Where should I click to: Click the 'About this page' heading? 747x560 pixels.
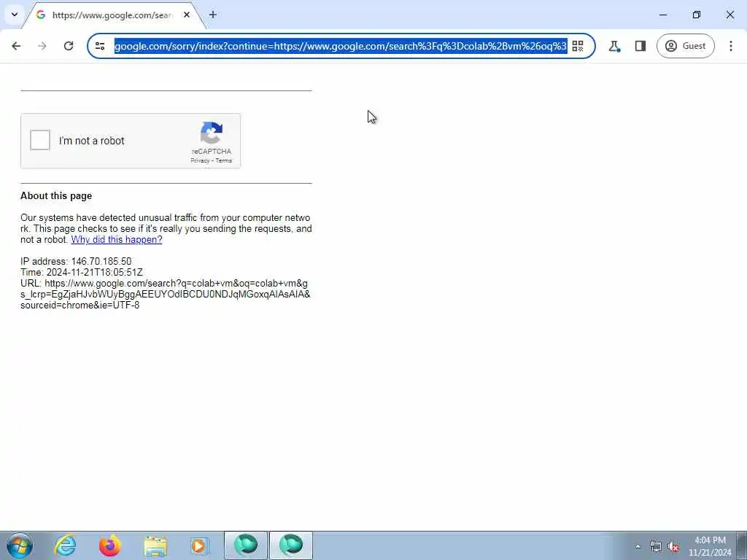click(56, 195)
